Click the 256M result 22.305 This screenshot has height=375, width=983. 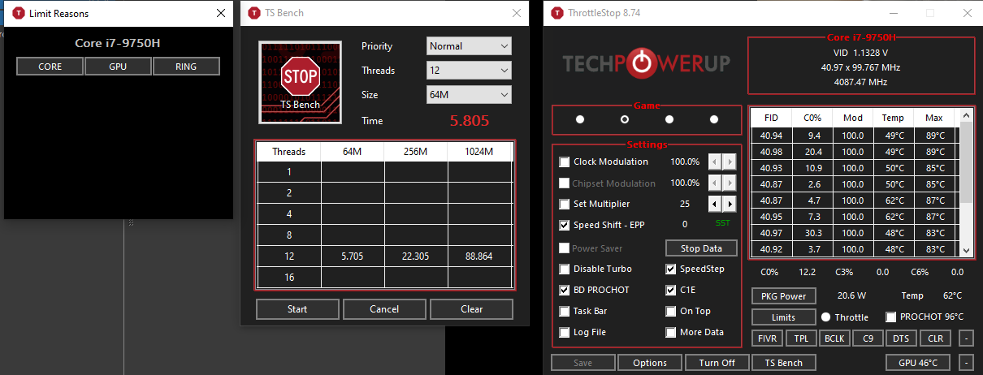[416, 256]
